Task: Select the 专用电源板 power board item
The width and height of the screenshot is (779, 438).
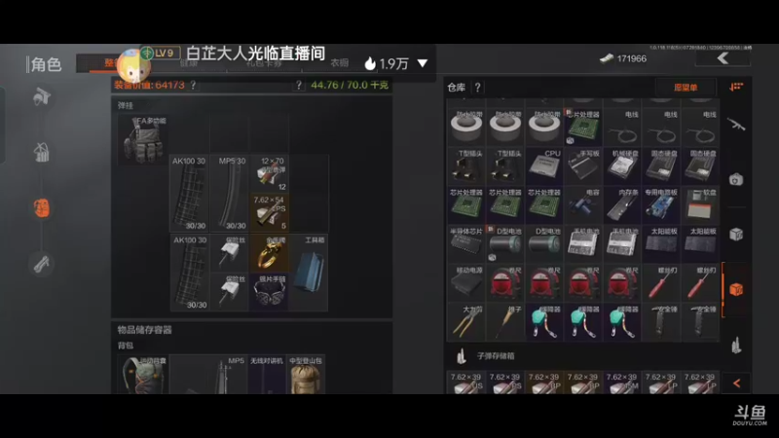Action: tap(661, 205)
